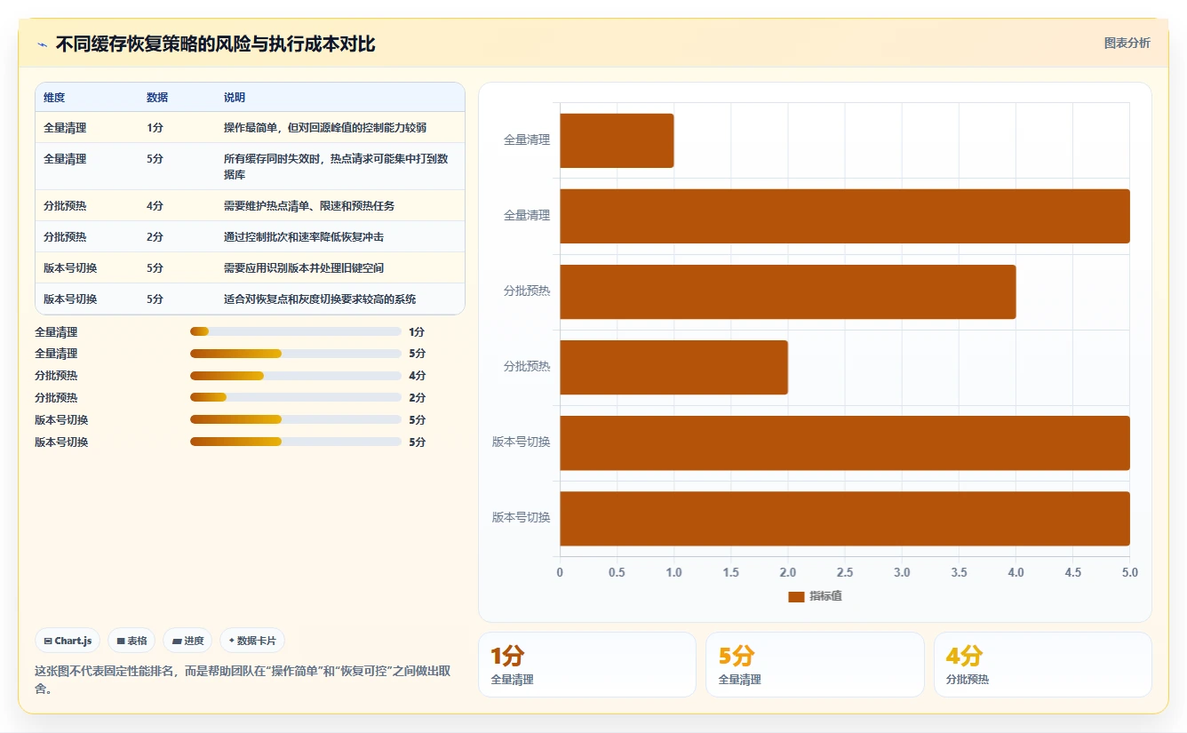Screen dimensions: 1187x733
Task: Click the 全量清理 chart bar ending at 1.0
Action: point(617,140)
